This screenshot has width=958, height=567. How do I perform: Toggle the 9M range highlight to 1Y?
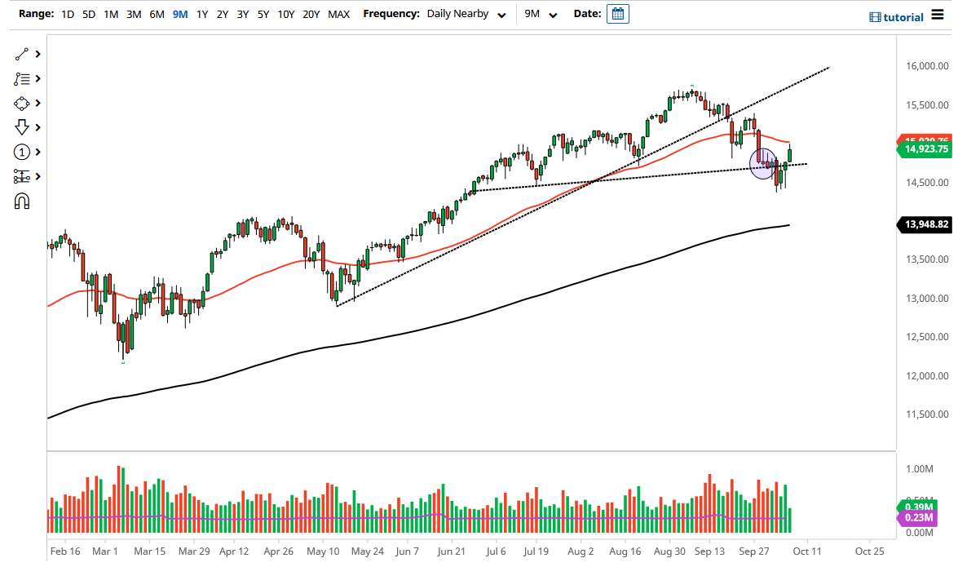click(x=202, y=14)
